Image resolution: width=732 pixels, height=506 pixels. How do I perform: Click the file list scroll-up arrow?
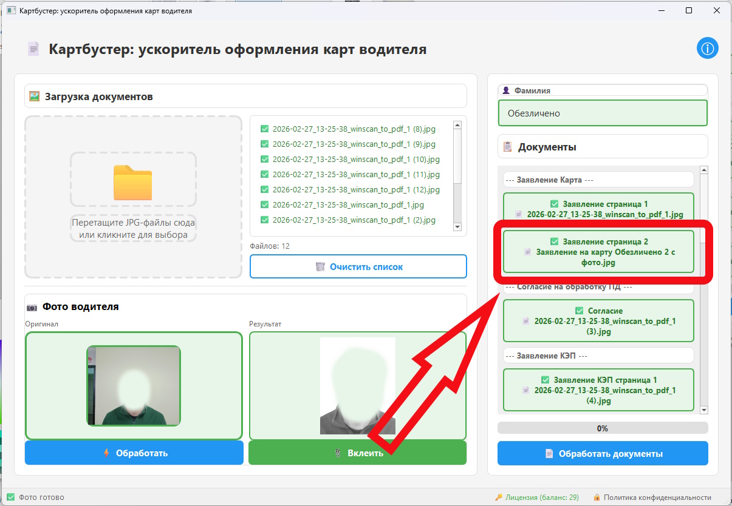457,125
